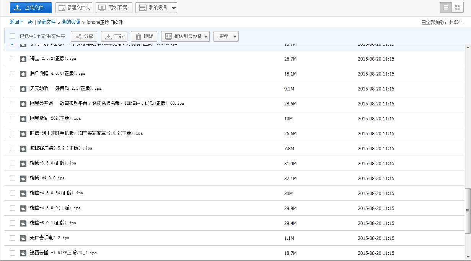This screenshot has width=471, height=261.
Task: Open the 更多 more dropdown
Action: point(226,36)
